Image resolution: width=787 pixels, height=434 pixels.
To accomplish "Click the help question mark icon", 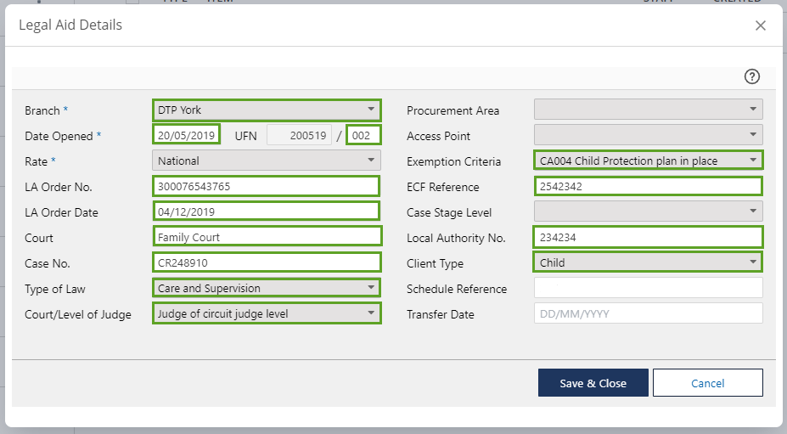I will click(751, 76).
